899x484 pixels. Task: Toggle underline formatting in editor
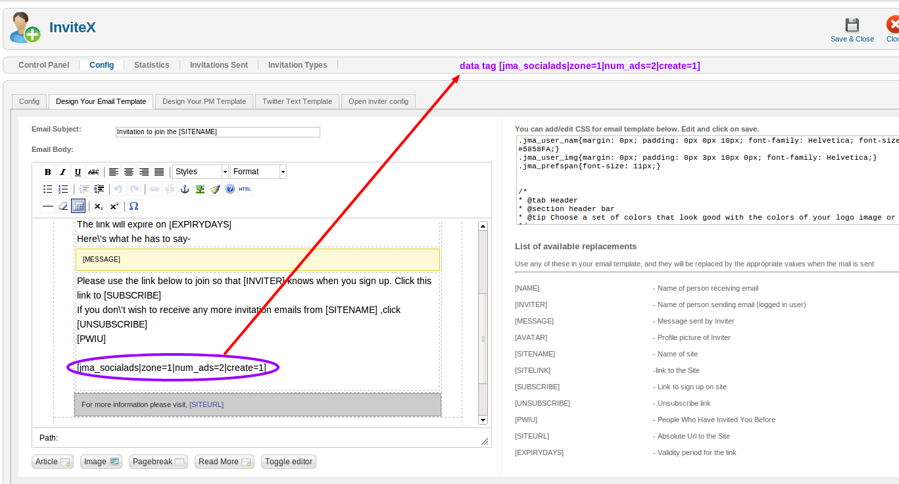pos(78,172)
